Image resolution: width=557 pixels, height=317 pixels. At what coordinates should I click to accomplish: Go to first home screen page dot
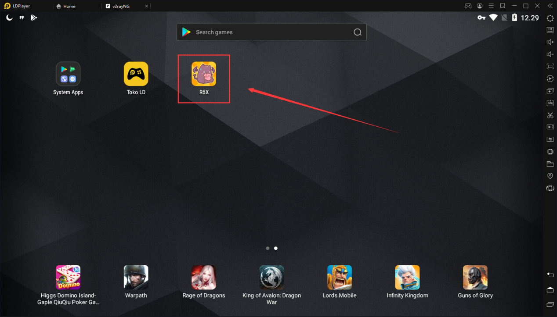tap(268, 248)
